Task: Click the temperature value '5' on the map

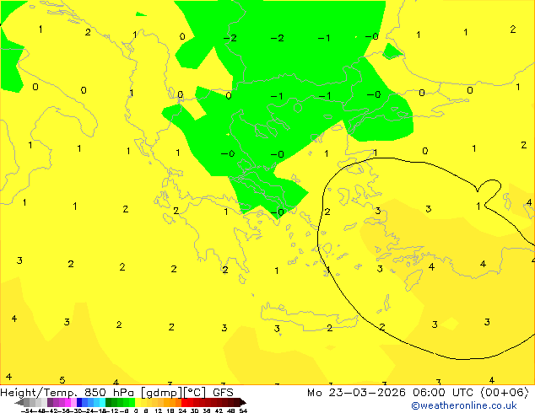Action: tap(62, 379)
